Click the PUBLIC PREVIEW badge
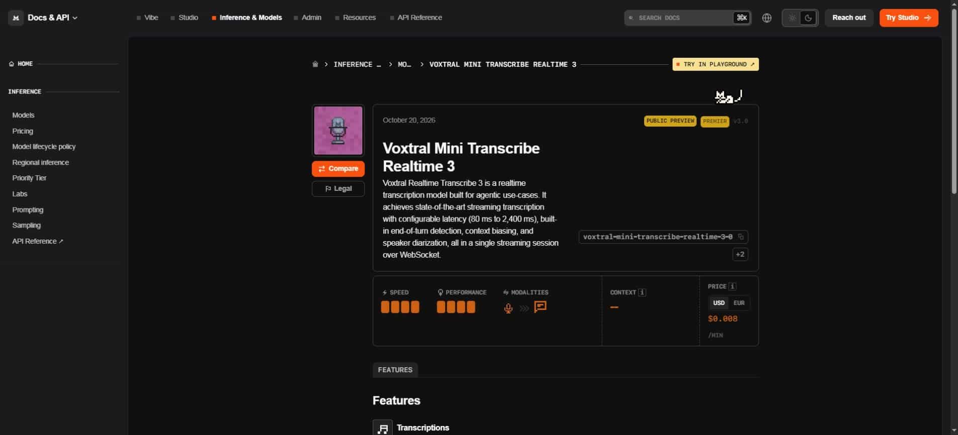This screenshot has width=958, height=435. tap(670, 121)
